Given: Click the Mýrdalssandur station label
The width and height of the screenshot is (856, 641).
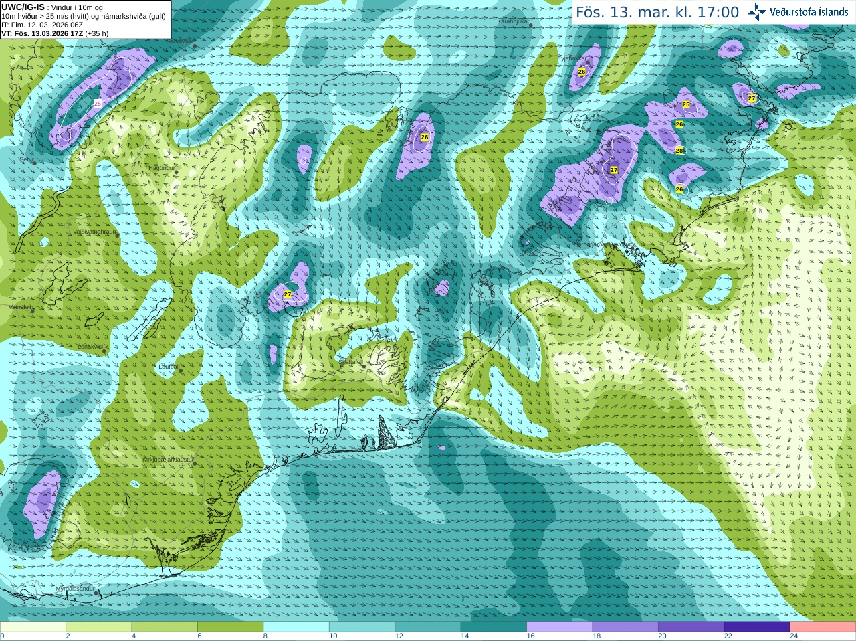Looking at the screenshot, I should click(x=74, y=588).
